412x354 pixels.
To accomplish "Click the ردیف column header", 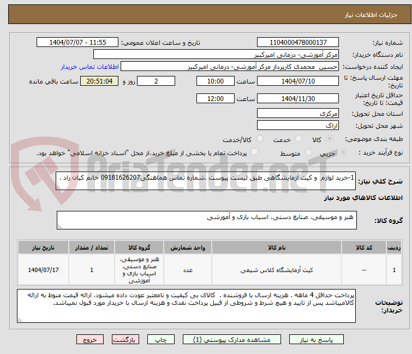I will [x=394, y=247].
